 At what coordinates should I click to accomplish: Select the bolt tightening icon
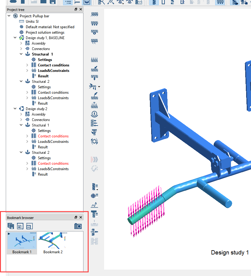point(94,132)
